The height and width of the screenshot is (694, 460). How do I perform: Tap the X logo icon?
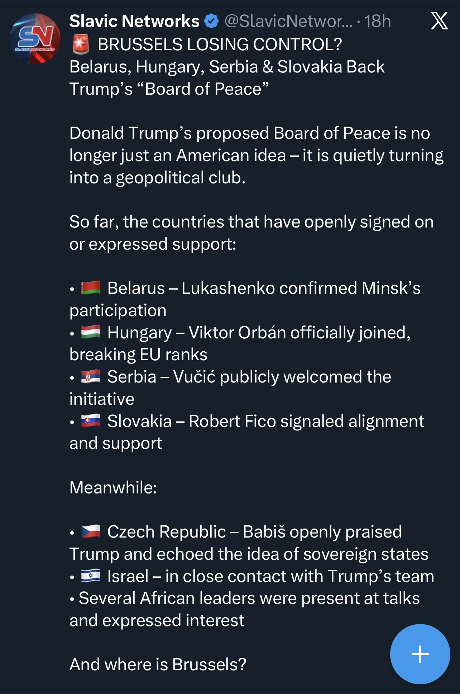tap(439, 21)
